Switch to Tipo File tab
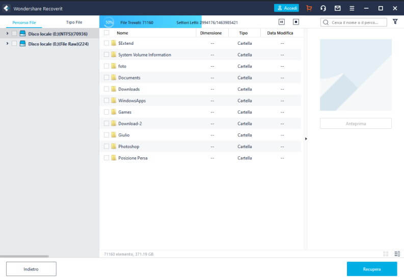Viewport: 404px width, 280px height. 74,22
